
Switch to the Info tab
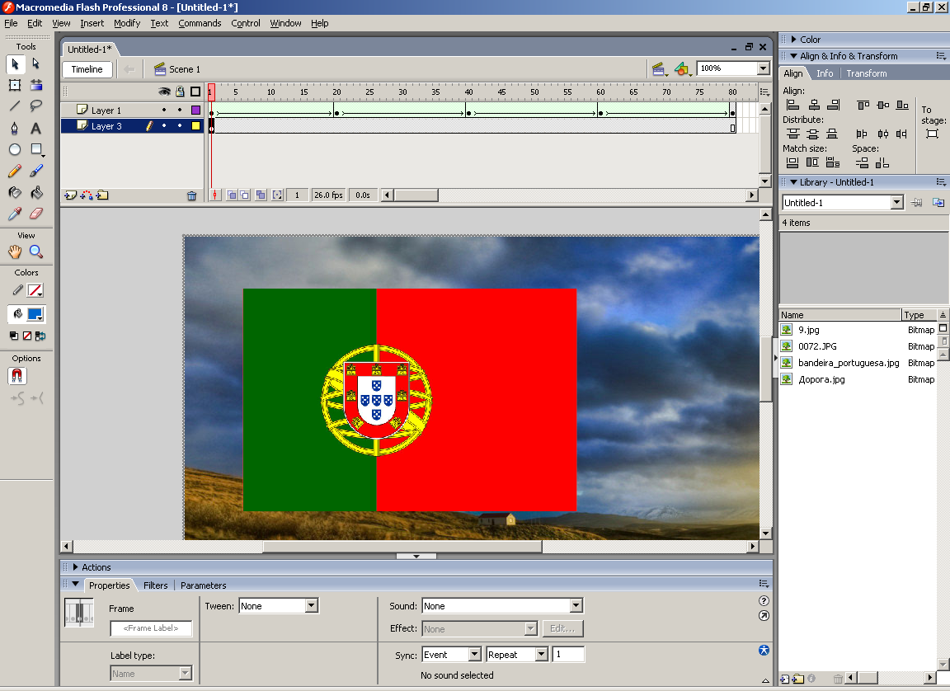click(x=825, y=73)
